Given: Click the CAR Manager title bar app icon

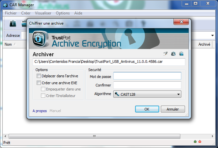Looking at the screenshot, I should (x=5, y=5).
